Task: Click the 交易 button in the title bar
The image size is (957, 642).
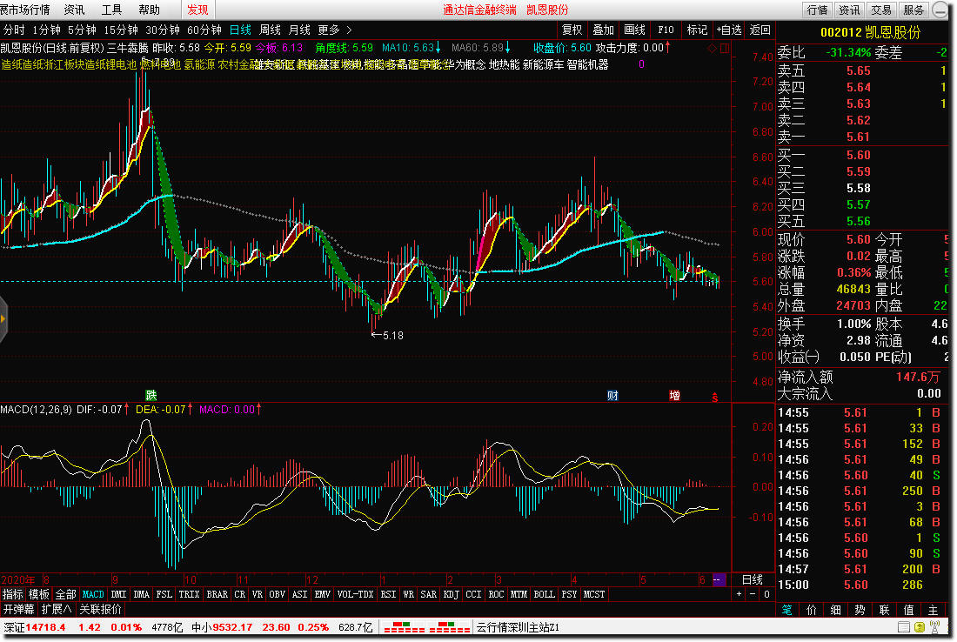Action: pyautogui.click(x=881, y=10)
